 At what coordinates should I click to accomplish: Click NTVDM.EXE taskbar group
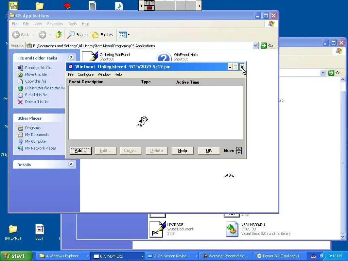(118, 256)
